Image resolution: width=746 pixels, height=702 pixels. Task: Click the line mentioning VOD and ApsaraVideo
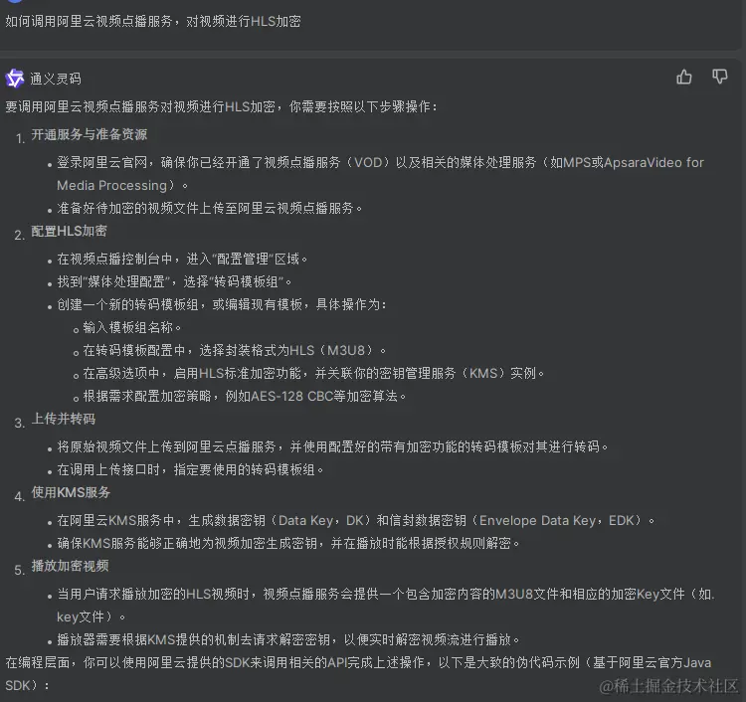(381, 174)
